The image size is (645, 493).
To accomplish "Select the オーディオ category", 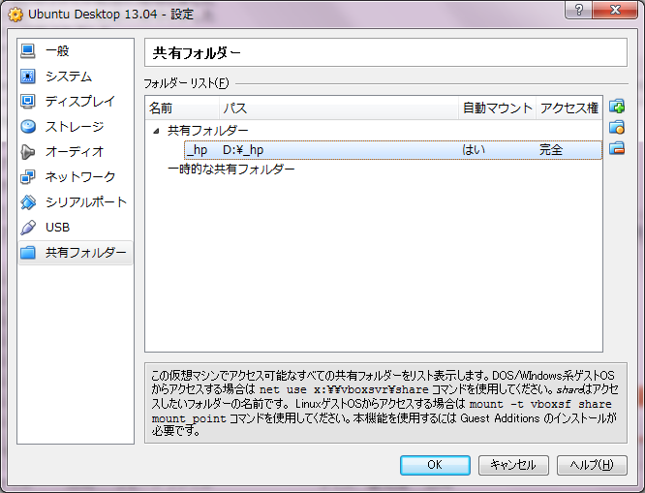I will coord(75,152).
